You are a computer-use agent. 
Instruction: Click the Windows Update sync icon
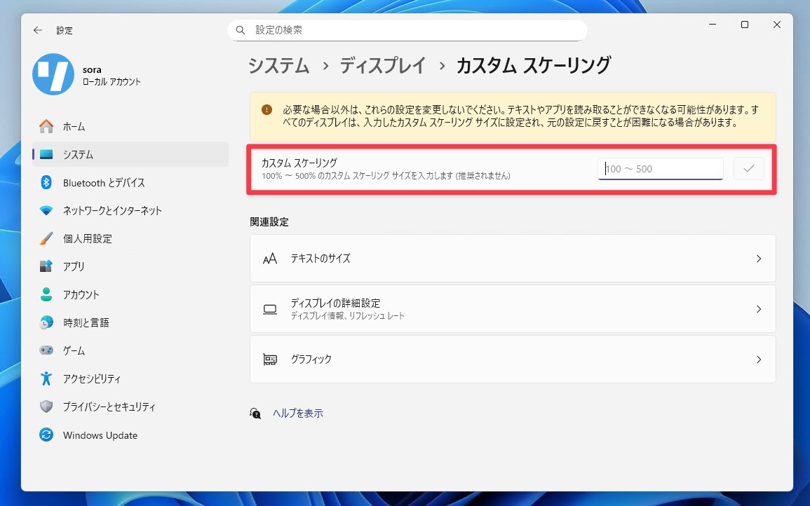coord(46,435)
